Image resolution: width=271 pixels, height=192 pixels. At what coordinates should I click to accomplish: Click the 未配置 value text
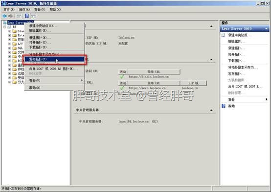123,44
